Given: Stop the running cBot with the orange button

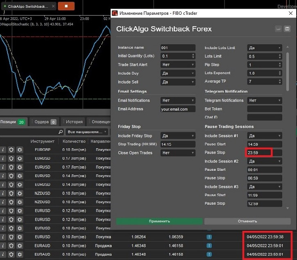Looking at the screenshot, I should point(66,6).
